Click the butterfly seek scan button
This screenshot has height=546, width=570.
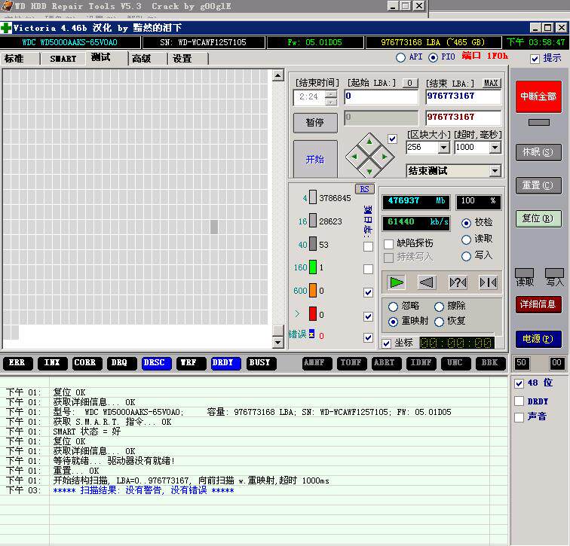(489, 282)
